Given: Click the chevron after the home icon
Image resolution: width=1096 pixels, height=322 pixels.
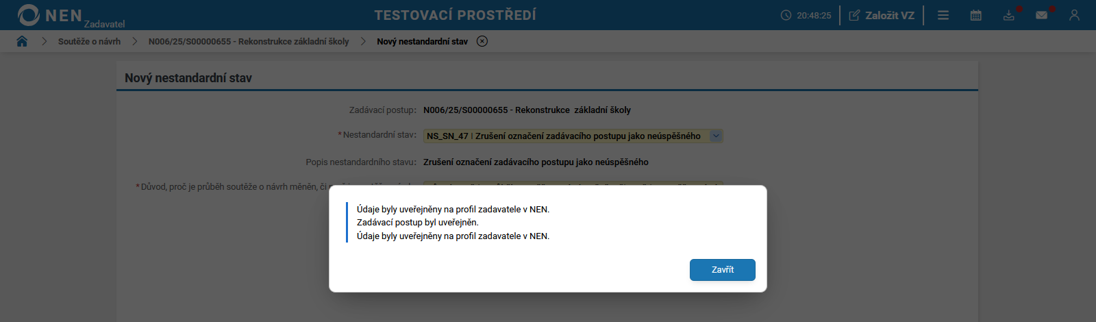Looking at the screenshot, I should pyautogui.click(x=44, y=41).
